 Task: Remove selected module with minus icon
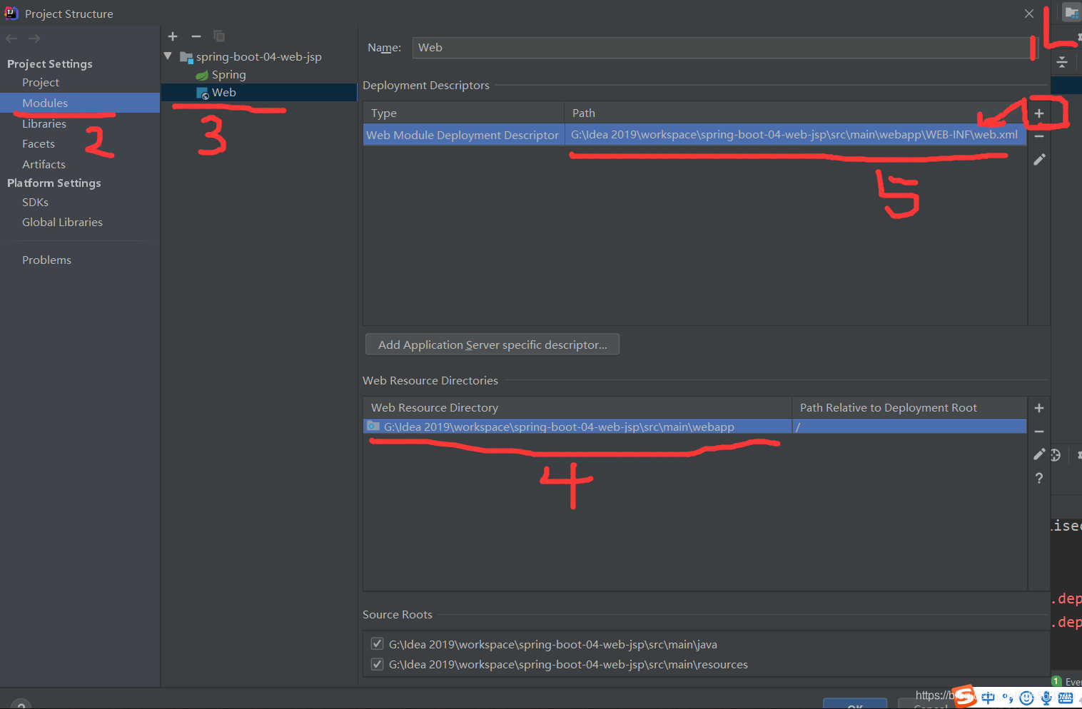click(x=196, y=36)
